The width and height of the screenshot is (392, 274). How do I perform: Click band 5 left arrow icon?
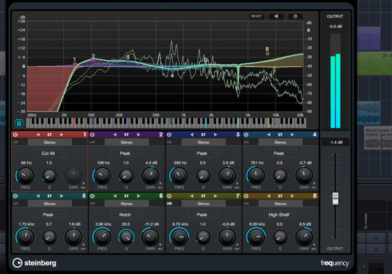(38, 196)
